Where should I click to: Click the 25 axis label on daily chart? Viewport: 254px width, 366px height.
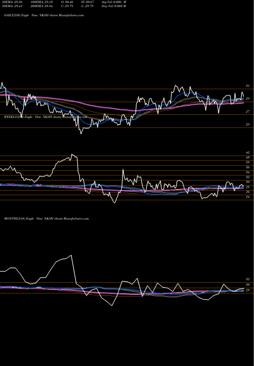click(248, 125)
